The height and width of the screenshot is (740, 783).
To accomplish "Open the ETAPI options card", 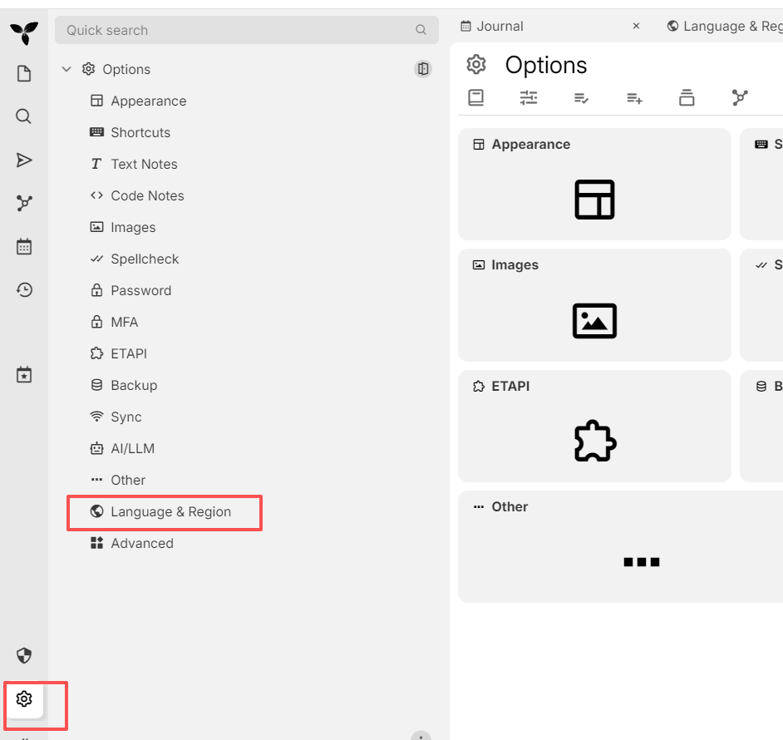I will tap(594, 426).
